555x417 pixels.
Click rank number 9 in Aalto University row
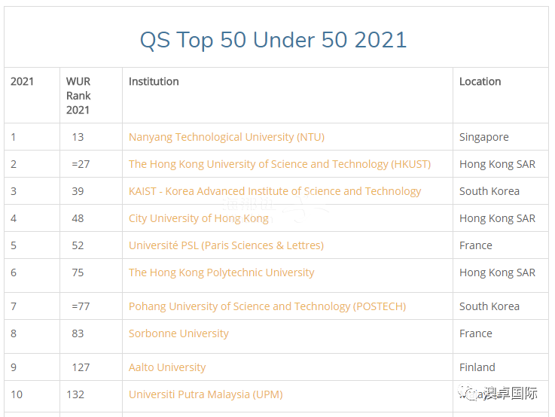click(14, 367)
